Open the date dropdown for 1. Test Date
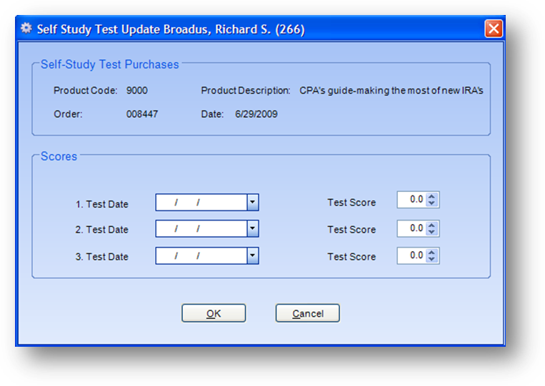The width and height of the screenshot is (545, 386). tap(253, 203)
